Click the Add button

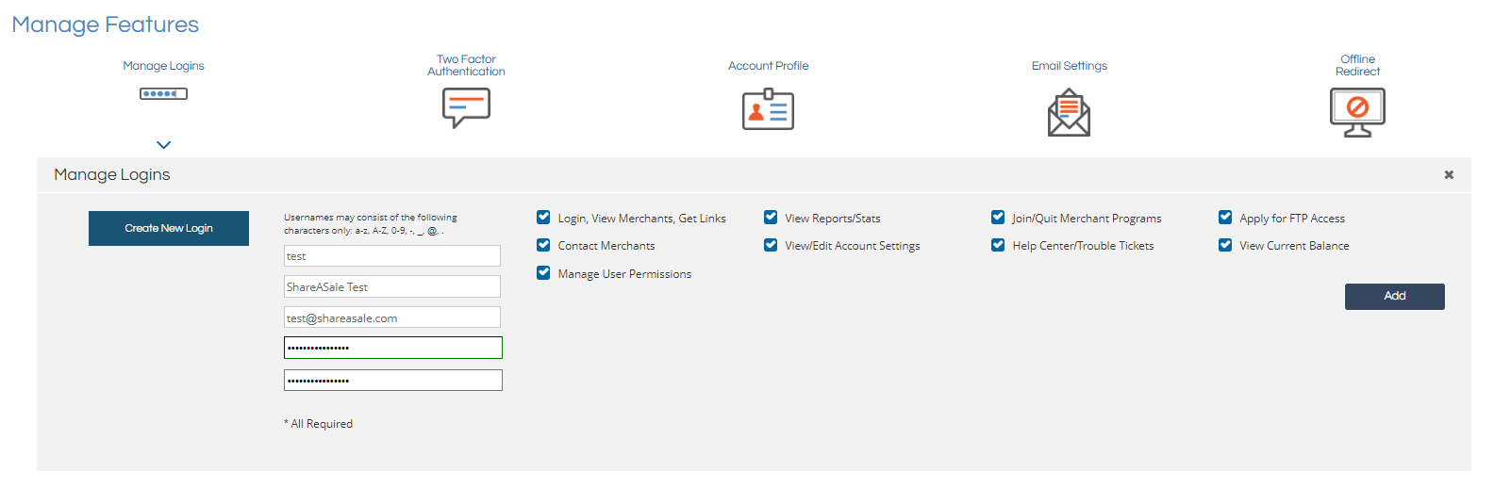click(x=1394, y=296)
